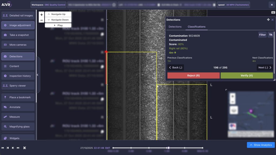The height and width of the screenshot is (155, 276).
Task: Open More cameras option
Action: 18,45
